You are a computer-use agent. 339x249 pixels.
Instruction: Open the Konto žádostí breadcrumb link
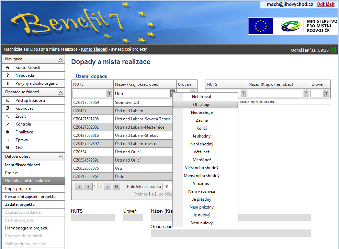94,49
